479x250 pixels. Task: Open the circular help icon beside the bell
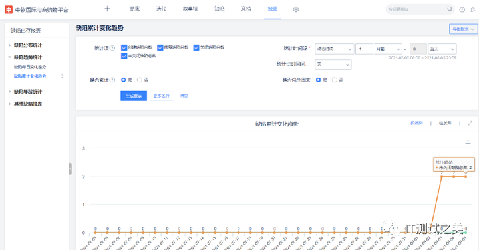pyautogui.click(x=462, y=9)
